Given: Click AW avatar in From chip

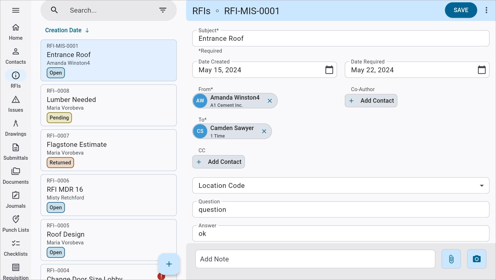Looking at the screenshot, I should (x=200, y=101).
